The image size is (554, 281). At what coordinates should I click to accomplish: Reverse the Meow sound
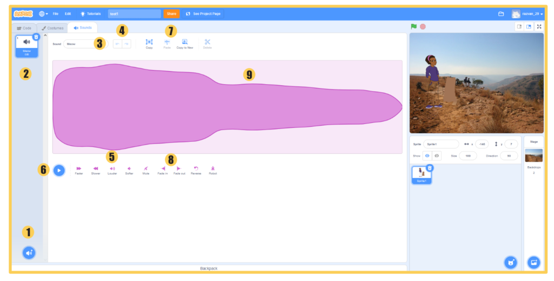(x=196, y=169)
